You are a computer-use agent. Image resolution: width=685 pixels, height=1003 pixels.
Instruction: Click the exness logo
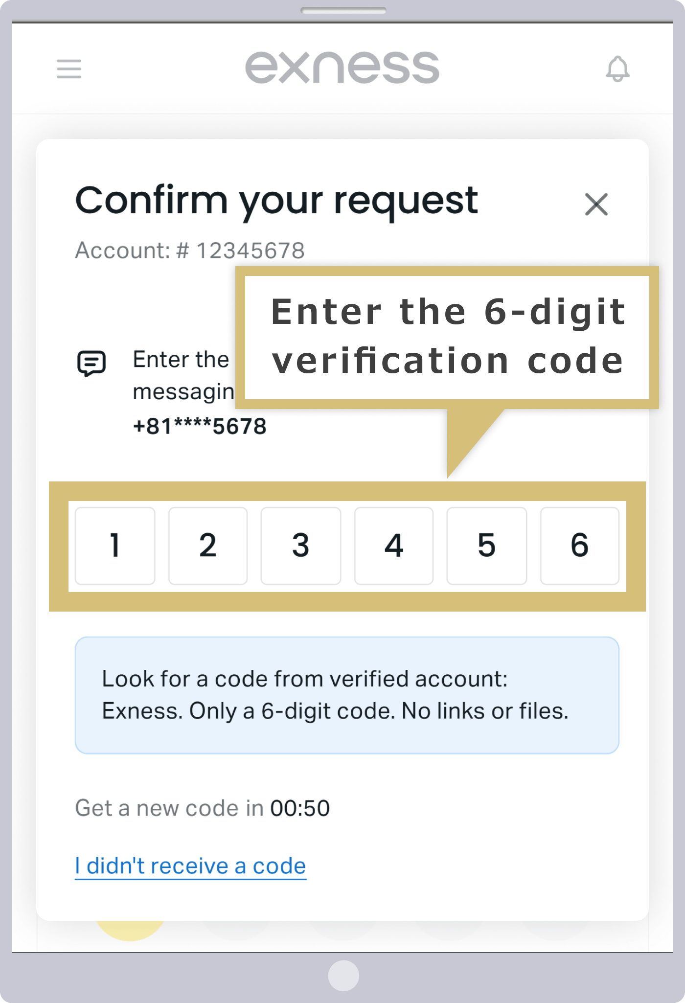coord(342,68)
